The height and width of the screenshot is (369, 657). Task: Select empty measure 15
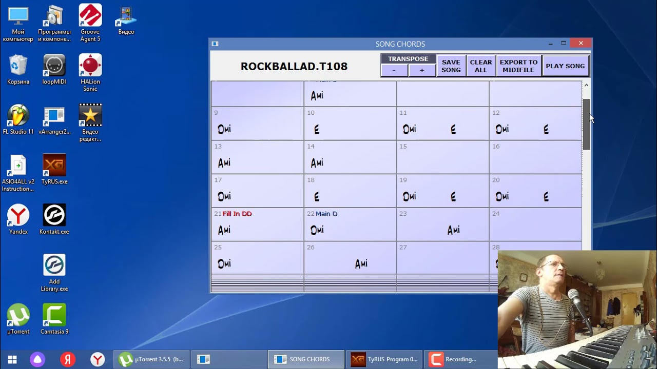pos(443,157)
